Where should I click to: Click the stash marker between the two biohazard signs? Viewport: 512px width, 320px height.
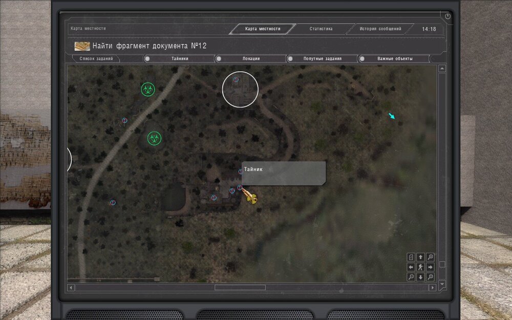(x=124, y=120)
